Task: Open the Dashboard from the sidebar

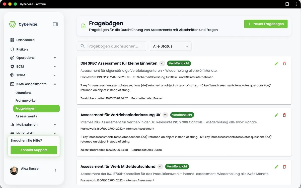Action: pyautogui.click(x=25, y=40)
